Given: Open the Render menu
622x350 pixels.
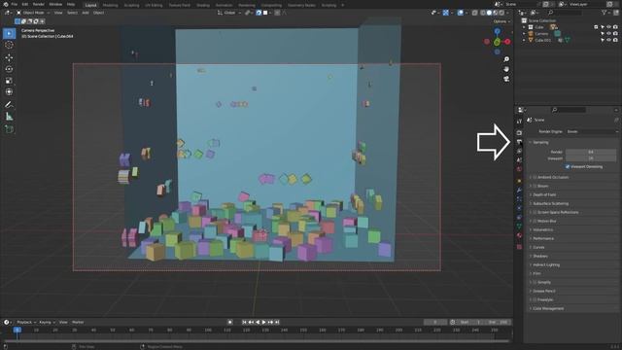Looking at the screenshot, I should 39,4.
